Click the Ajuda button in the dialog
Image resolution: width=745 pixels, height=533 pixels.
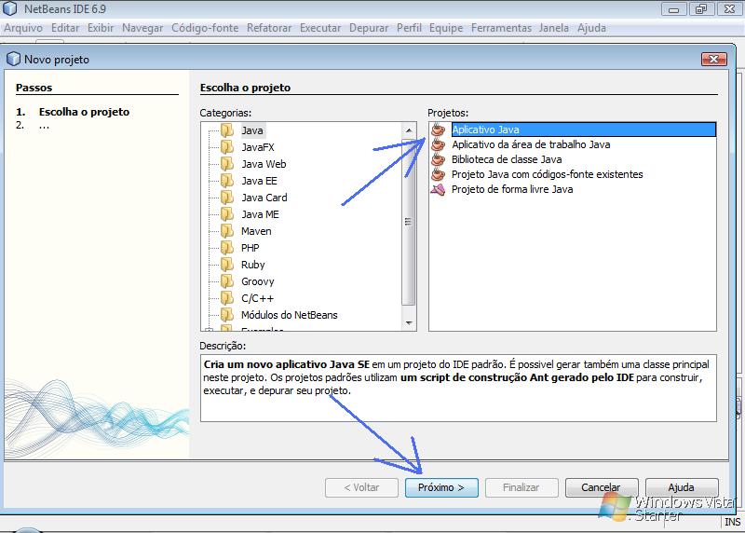(x=682, y=488)
